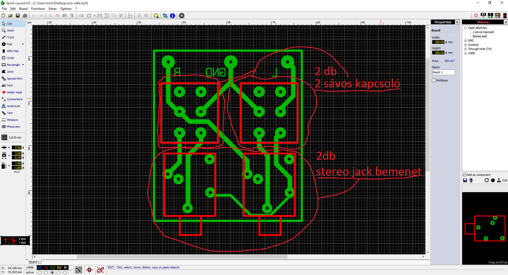Click the green crosshair transparency icon
Viewport: 508px width, 275px height.
coord(165,15)
